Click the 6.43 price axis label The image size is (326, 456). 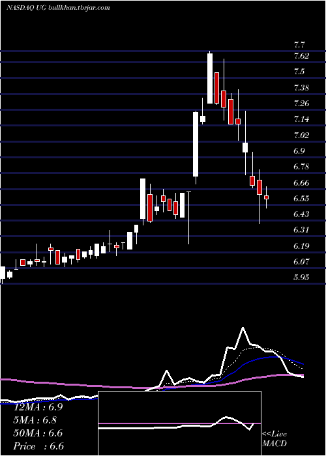(x=301, y=214)
